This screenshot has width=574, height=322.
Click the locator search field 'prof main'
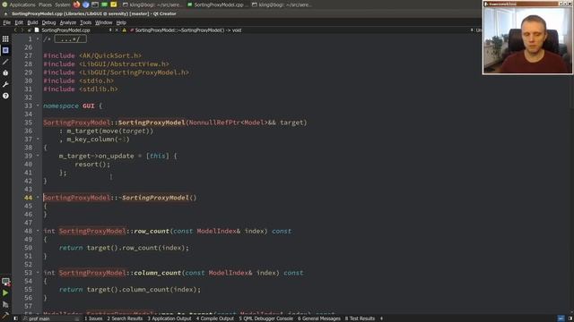[50, 318]
